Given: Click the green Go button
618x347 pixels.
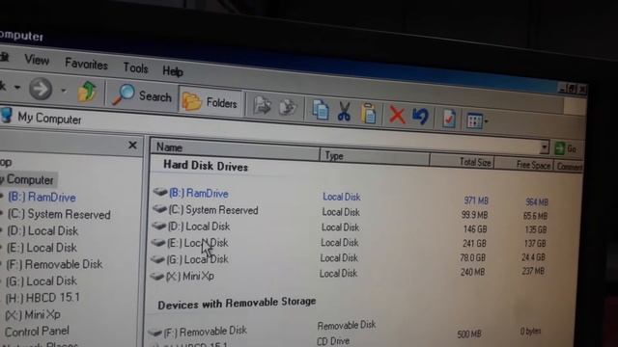Looking at the screenshot, I should tap(566, 148).
